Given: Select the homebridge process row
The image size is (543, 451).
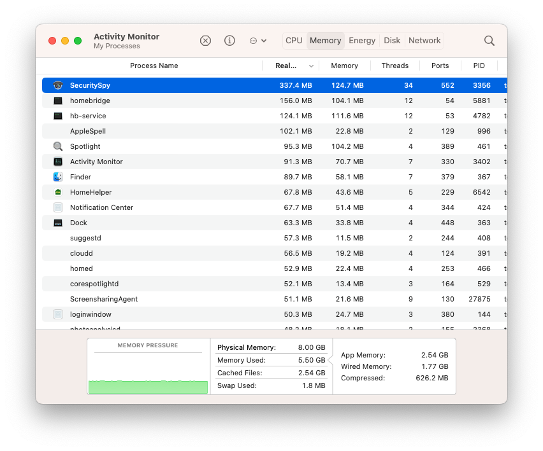Looking at the screenshot, I should pos(274,101).
